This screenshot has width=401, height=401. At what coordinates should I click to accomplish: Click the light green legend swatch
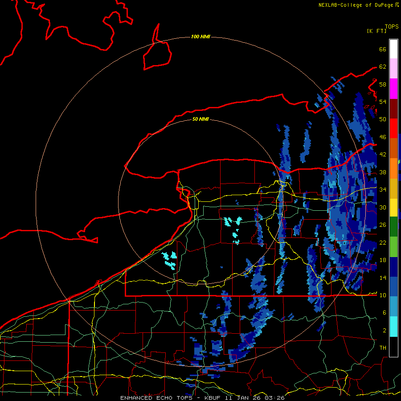pyautogui.click(x=393, y=246)
